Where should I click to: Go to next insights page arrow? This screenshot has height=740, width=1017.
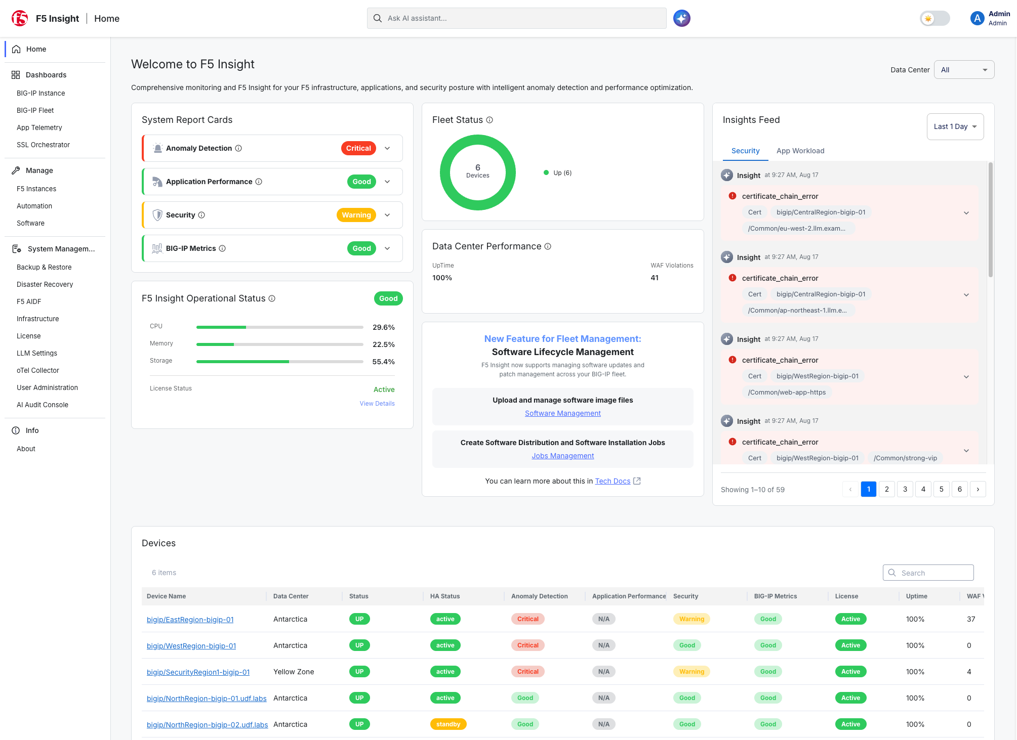click(978, 489)
